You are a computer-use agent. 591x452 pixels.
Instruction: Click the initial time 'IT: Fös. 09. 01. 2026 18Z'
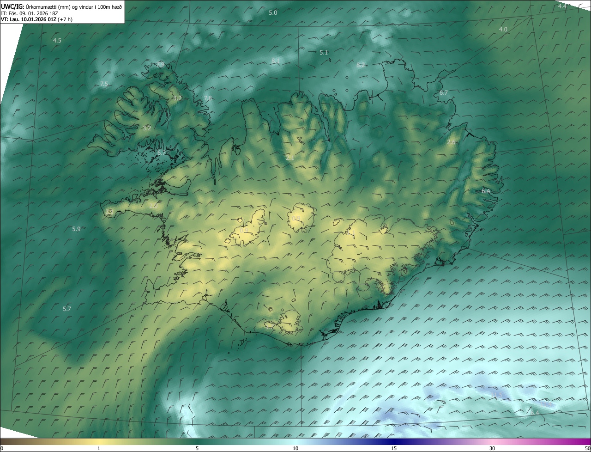pyautogui.click(x=29, y=13)
